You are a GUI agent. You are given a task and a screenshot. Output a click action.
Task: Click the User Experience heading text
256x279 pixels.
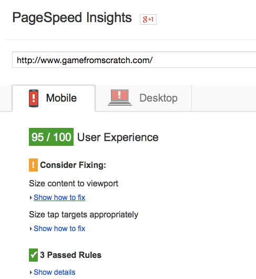point(118,137)
